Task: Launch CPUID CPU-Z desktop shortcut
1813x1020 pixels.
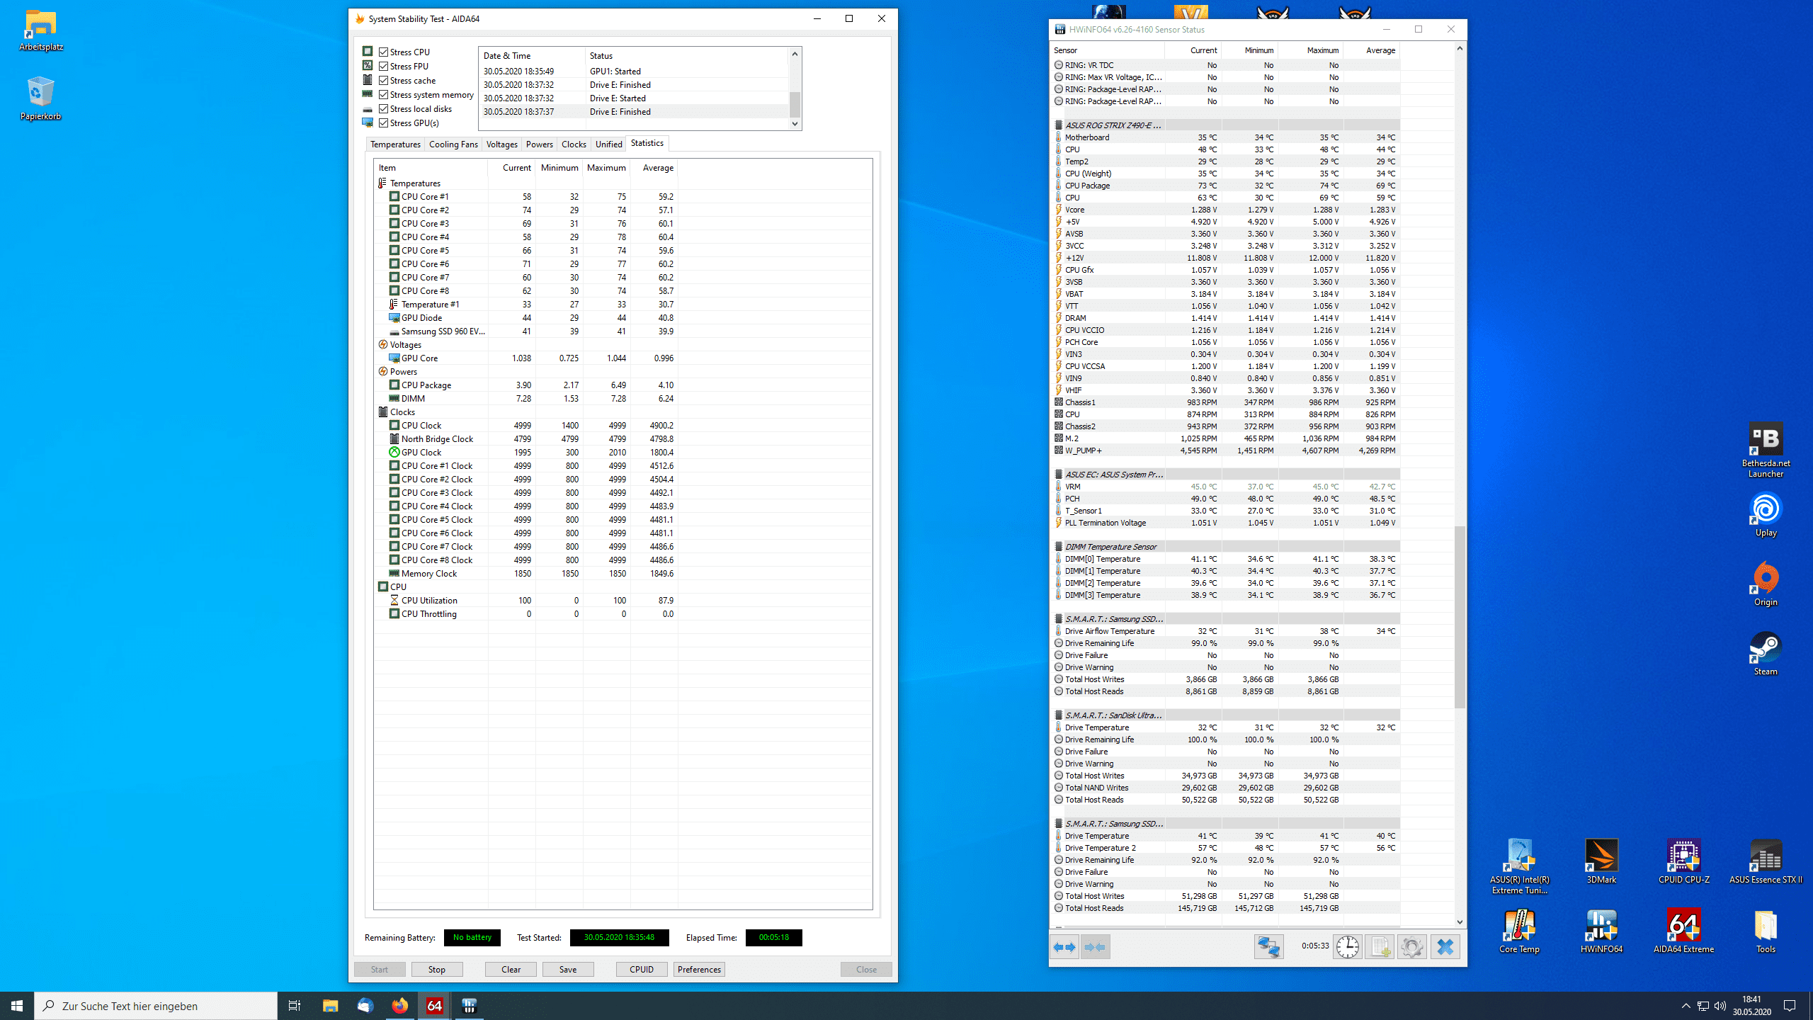Action: click(x=1683, y=862)
